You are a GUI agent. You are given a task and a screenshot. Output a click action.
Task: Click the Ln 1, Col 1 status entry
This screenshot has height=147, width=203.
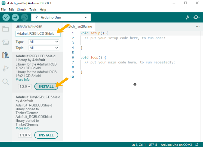138,145
